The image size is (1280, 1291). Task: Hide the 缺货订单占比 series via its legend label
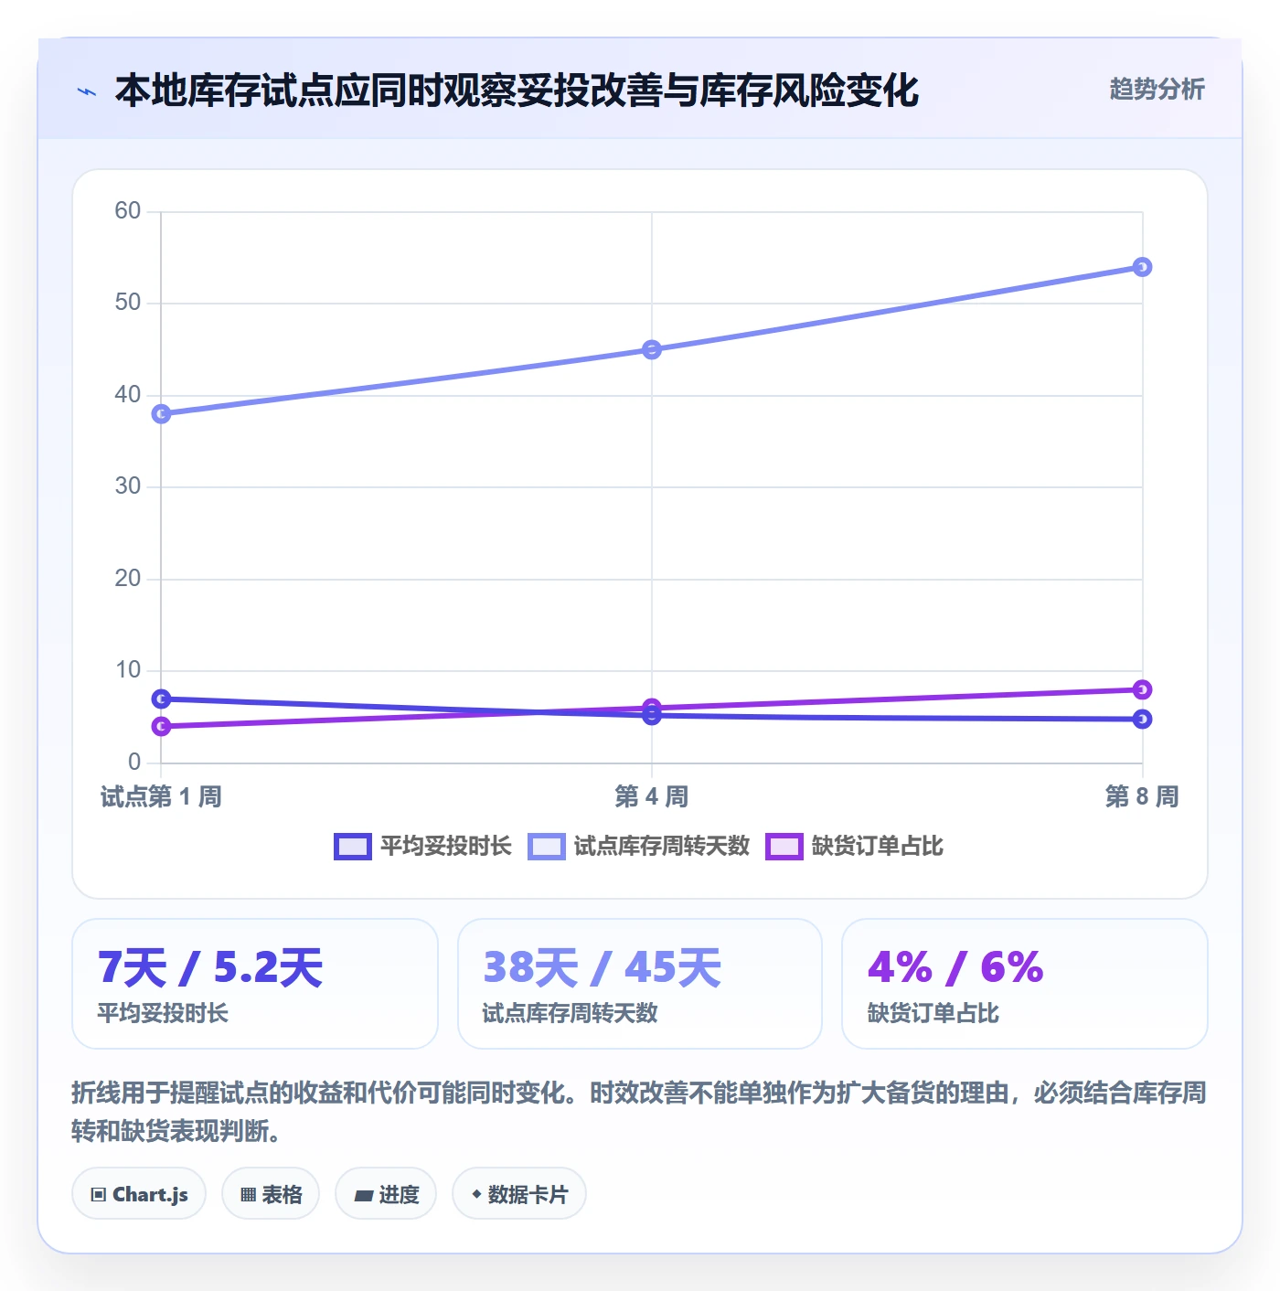[x=878, y=847]
